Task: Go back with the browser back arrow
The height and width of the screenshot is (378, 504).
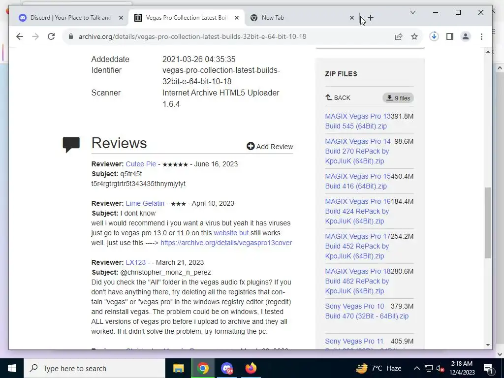Action: [x=20, y=36]
